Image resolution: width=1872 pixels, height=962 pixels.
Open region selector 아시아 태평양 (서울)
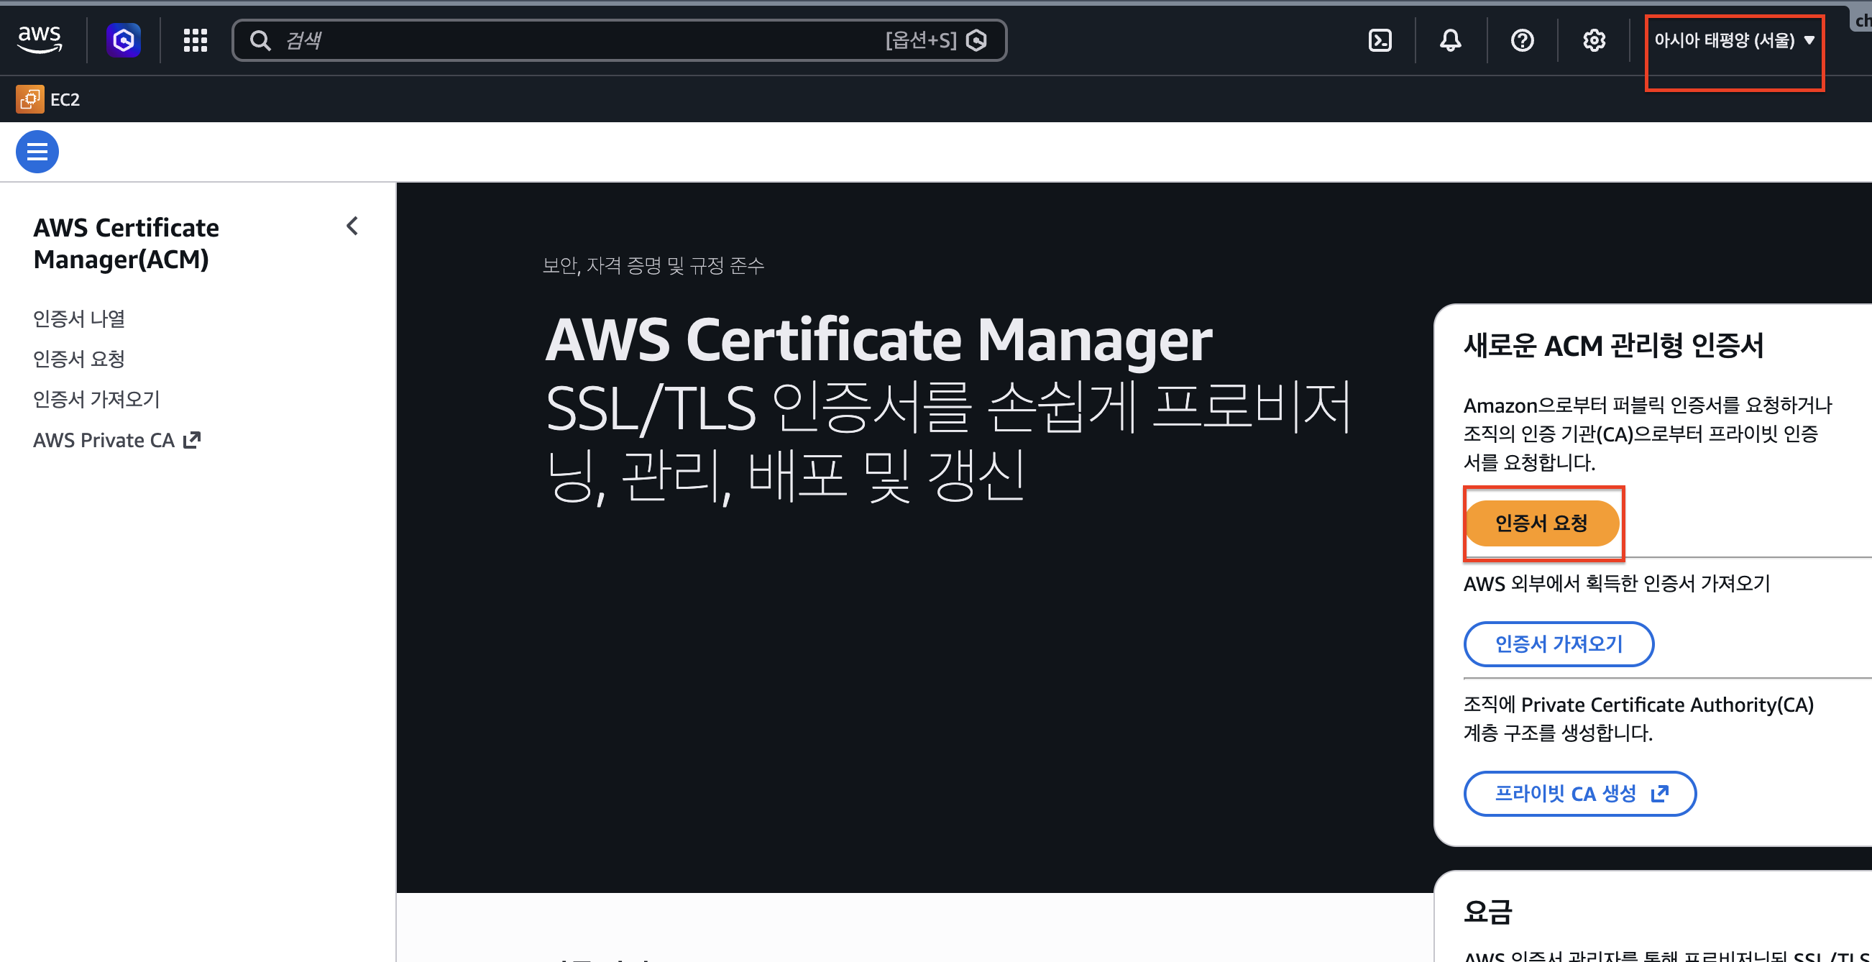click(x=1735, y=40)
